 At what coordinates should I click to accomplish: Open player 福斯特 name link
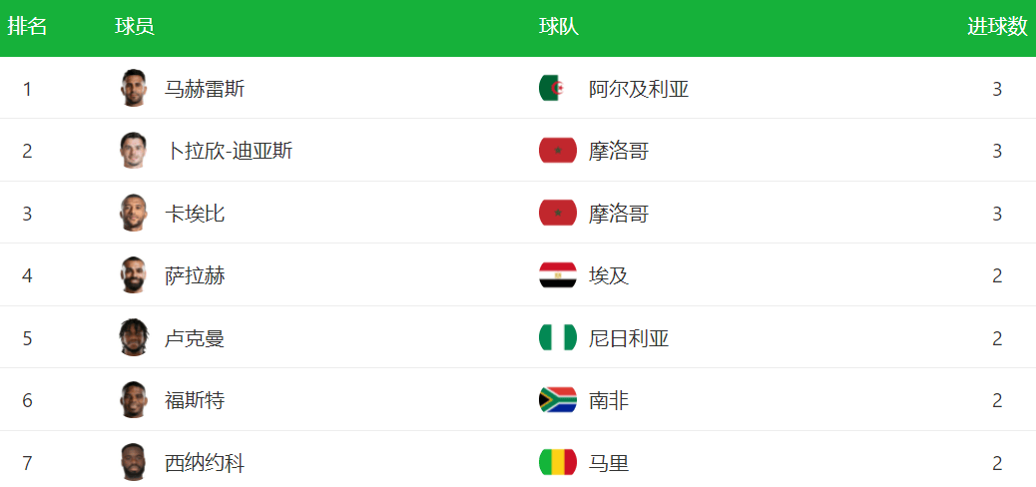point(195,400)
